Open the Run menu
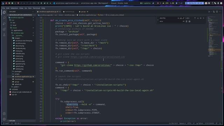The height and width of the screenshot is (126, 224). [30, 8]
